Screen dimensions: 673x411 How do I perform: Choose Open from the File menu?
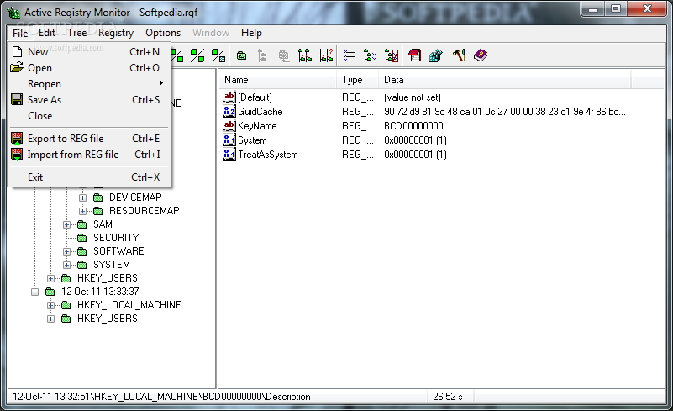(89, 68)
